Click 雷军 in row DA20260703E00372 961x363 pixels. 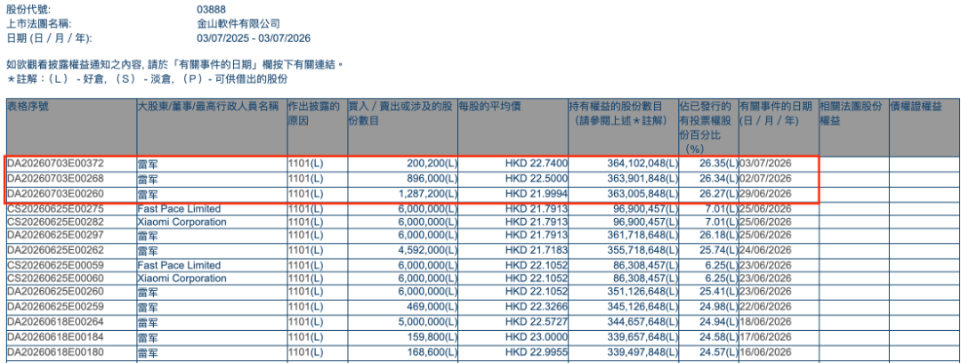click(148, 165)
